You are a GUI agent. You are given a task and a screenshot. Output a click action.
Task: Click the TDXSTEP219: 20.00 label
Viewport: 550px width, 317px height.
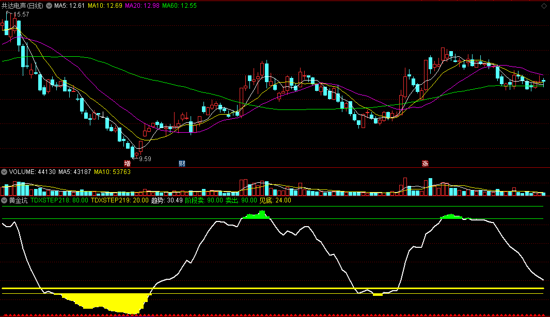(x=120, y=200)
